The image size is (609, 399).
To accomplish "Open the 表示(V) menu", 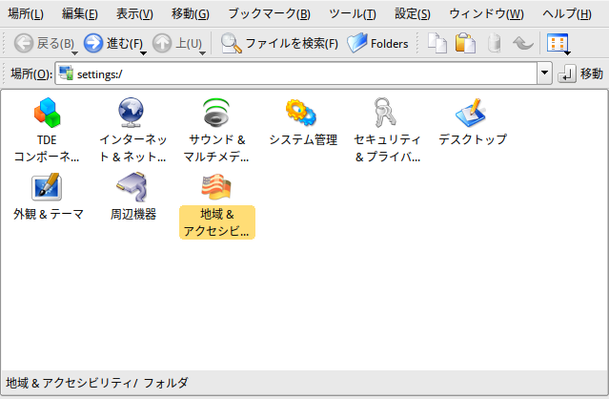I will click(x=134, y=14).
